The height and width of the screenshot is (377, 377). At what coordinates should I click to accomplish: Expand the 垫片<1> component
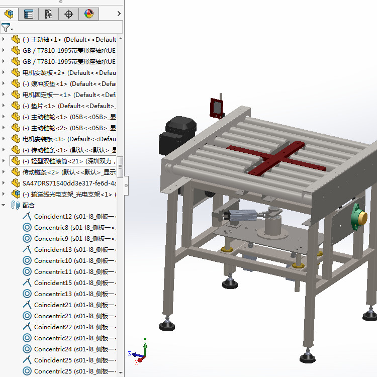pos(4,106)
